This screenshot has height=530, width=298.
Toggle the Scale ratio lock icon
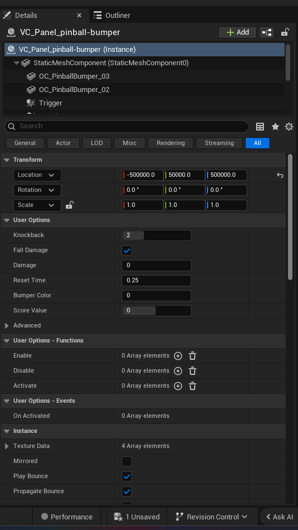click(x=69, y=205)
